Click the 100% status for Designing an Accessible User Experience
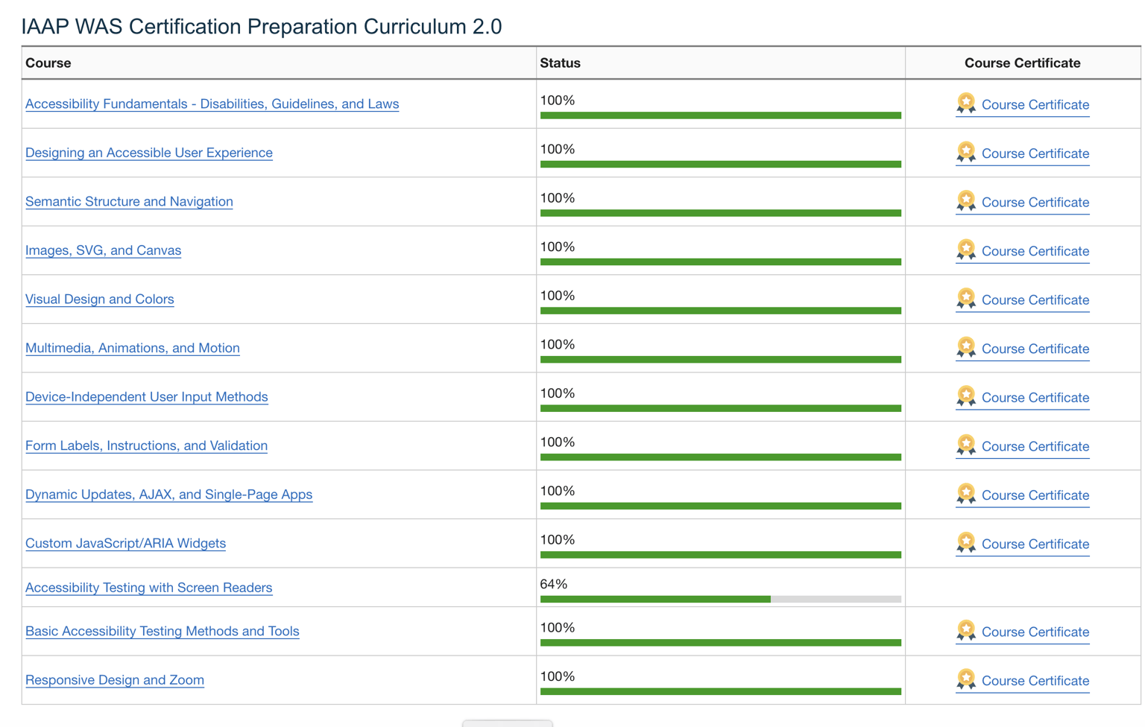Image resolution: width=1145 pixels, height=727 pixels. coord(558,149)
